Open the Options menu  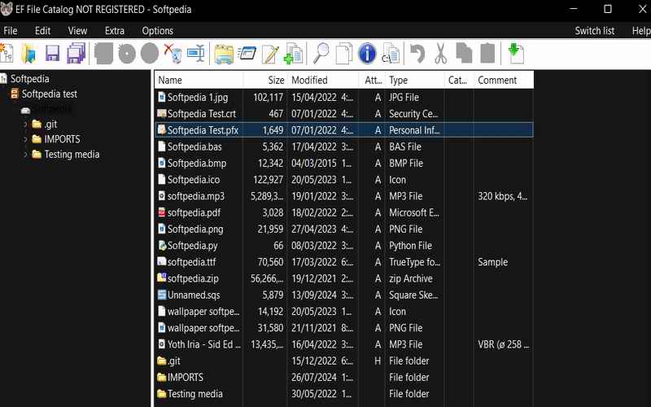coord(157,31)
